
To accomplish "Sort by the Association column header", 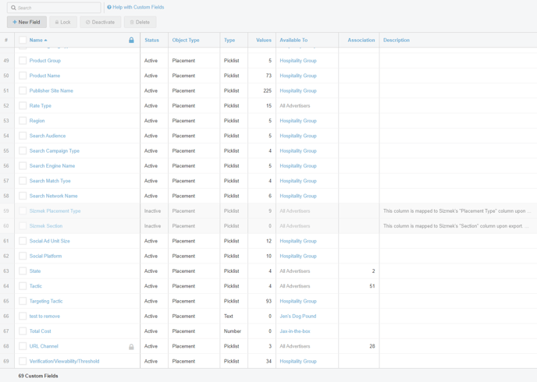I will pyautogui.click(x=361, y=40).
